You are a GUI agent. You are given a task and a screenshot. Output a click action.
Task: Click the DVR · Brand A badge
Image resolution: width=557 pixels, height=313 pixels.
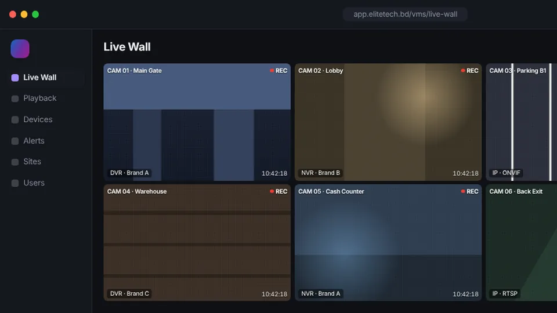(129, 173)
